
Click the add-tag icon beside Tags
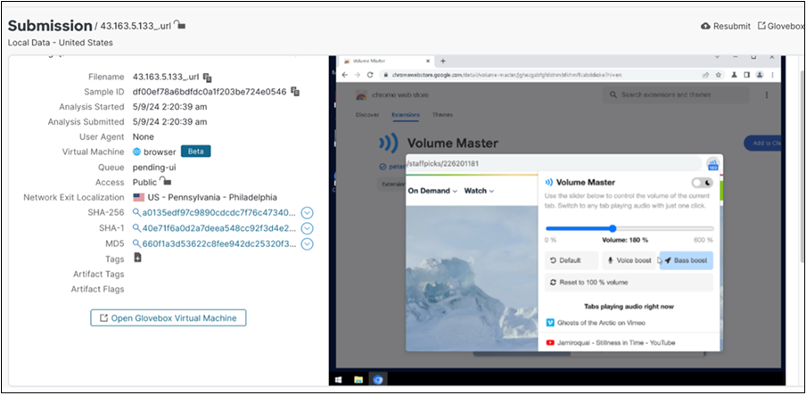tap(138, 258)
